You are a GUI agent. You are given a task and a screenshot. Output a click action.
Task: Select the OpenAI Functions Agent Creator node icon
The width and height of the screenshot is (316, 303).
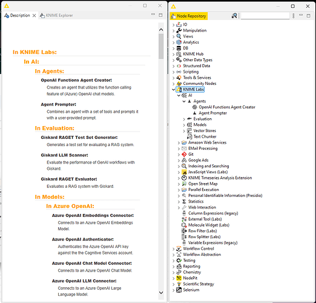[x=195, y=107]
